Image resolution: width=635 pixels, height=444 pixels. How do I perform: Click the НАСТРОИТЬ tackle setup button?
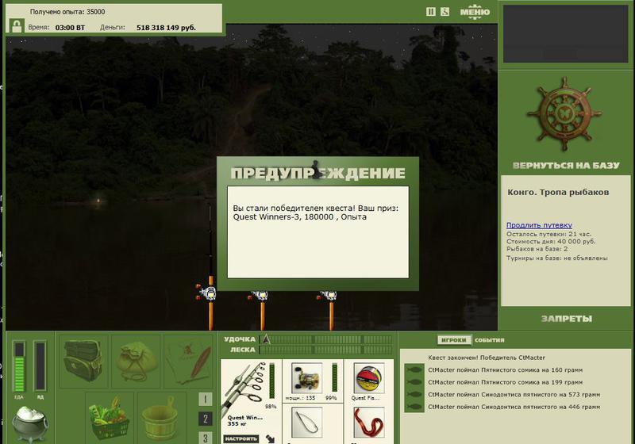(x=241, y=438)
